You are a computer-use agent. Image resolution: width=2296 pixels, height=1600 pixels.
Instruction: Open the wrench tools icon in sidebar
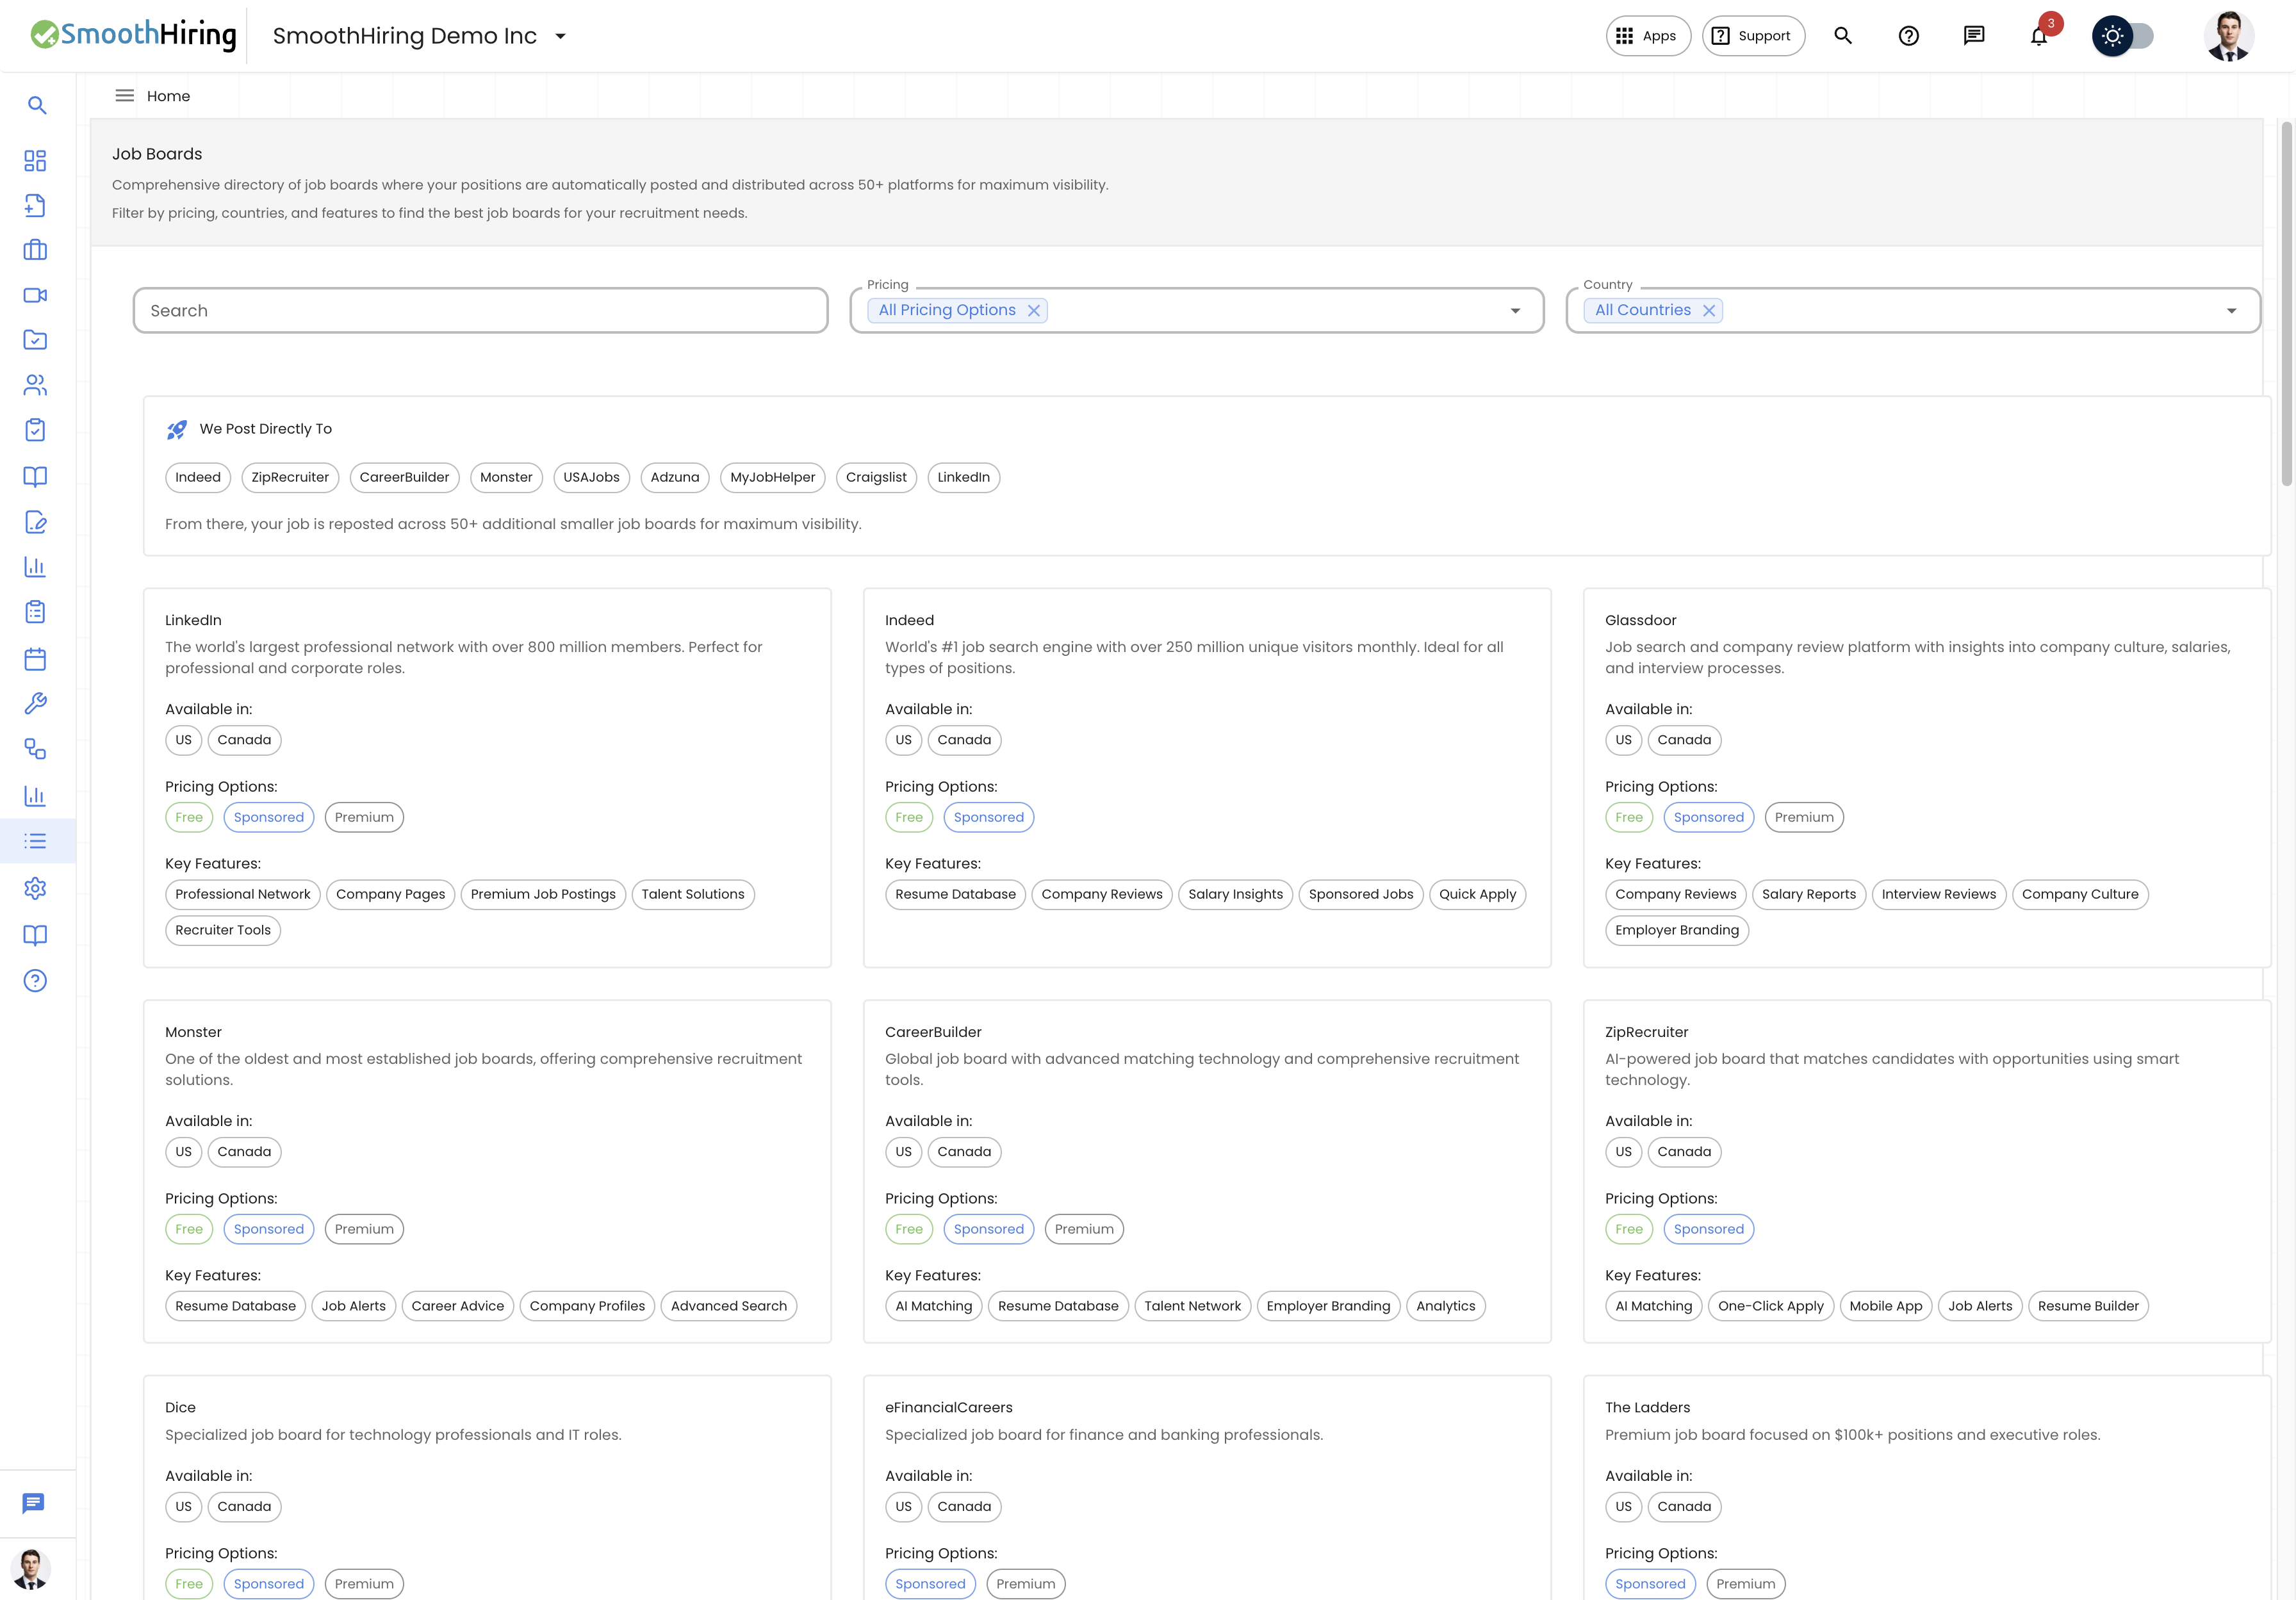(35, 704)
